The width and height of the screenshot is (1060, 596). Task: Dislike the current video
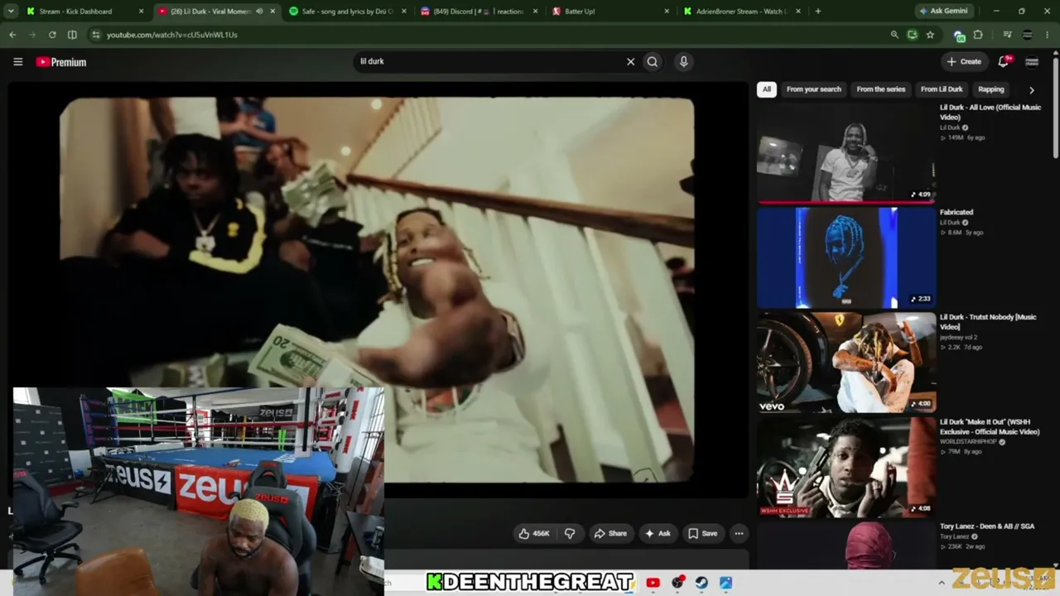coord(570,534)
